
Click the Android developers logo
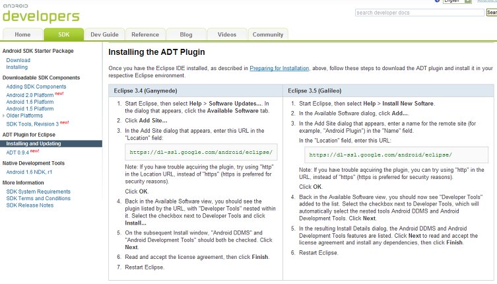pos(41,13)
